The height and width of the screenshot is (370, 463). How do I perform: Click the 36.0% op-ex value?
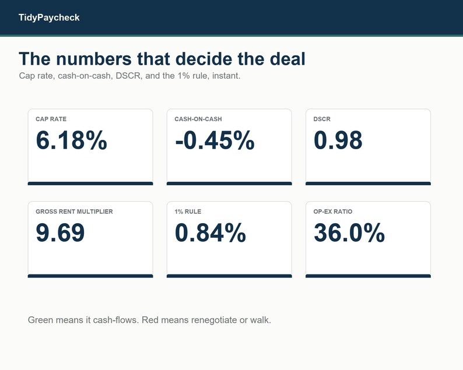(349, 233)
